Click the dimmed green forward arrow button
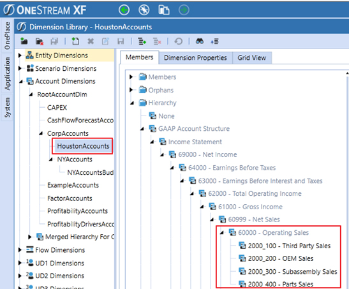This screenshot has height=289, width=349. coord(184,10)
